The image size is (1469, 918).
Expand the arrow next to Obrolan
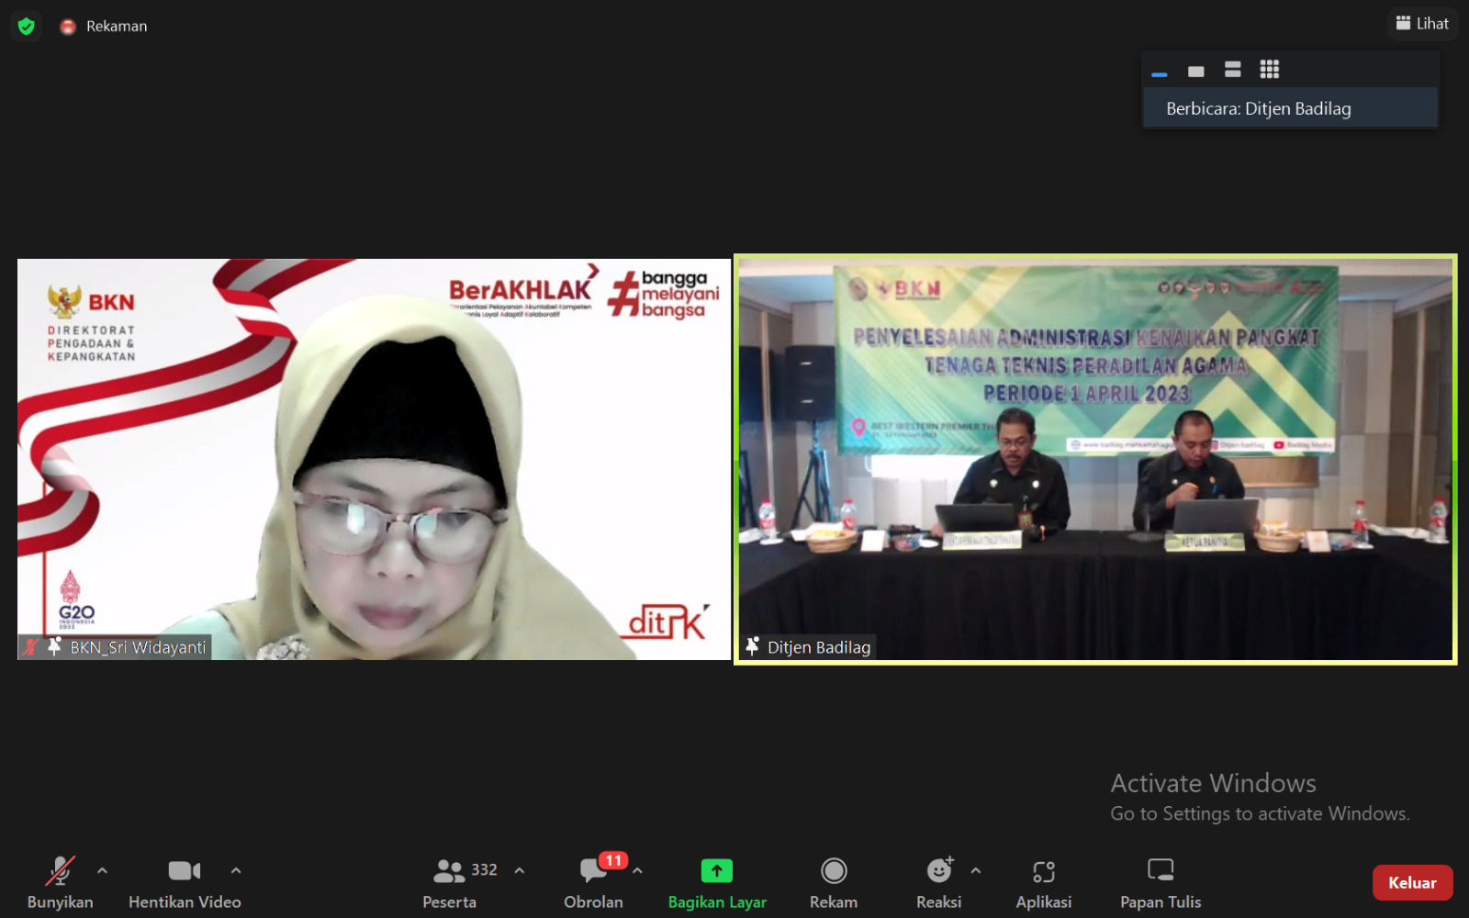[637, 870]
